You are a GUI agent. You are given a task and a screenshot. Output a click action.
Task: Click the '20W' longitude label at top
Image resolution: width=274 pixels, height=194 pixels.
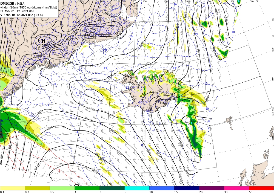point(144,1)
